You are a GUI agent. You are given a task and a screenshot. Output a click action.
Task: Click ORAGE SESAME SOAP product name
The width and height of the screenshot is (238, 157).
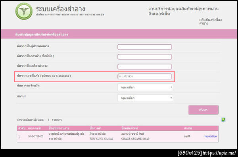(x=135, y=139)
